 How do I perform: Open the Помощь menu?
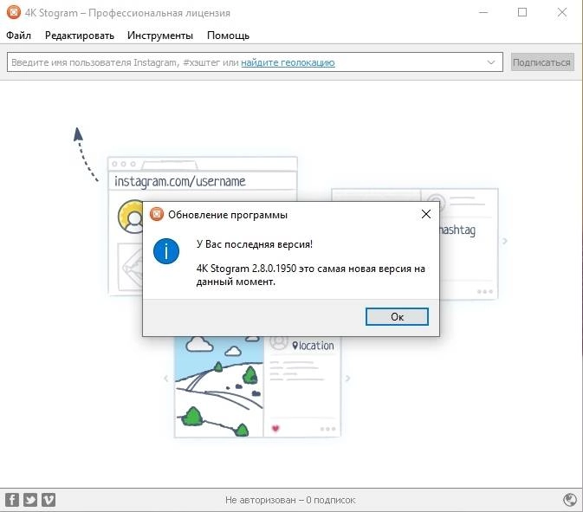pos(228,36)
